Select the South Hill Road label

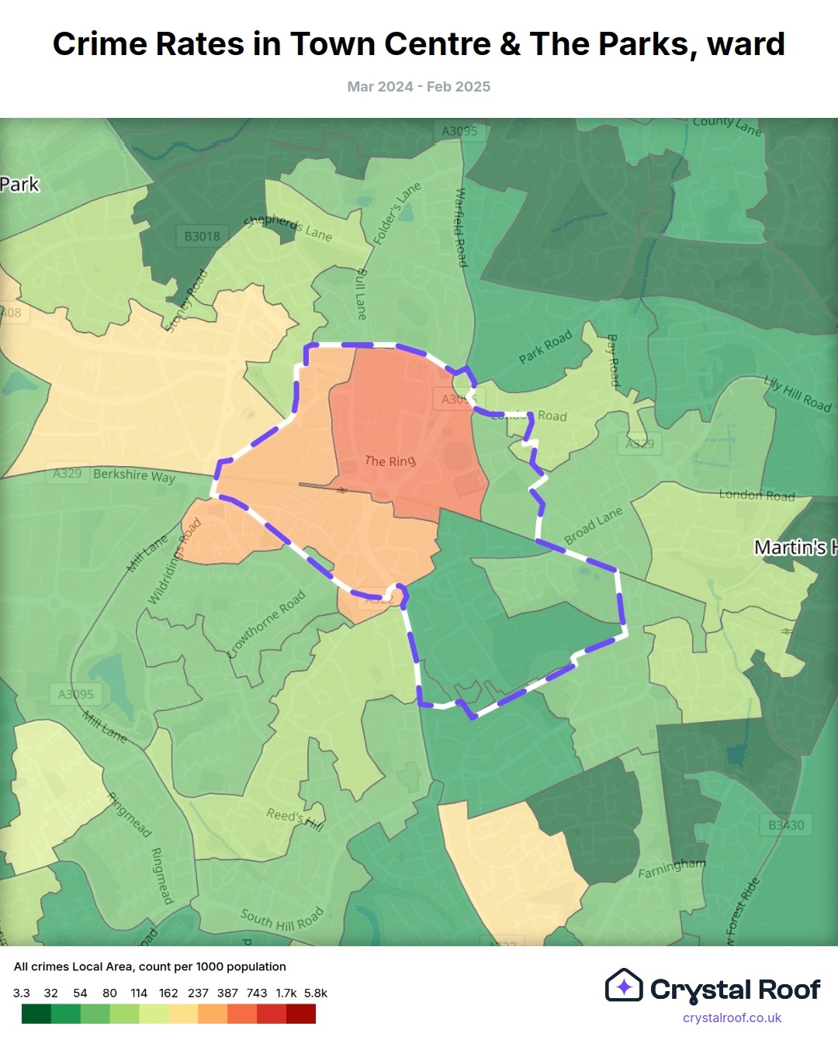click(282, 919)
